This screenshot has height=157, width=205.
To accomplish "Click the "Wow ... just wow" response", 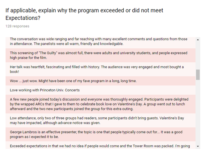I will pos(100,81).
